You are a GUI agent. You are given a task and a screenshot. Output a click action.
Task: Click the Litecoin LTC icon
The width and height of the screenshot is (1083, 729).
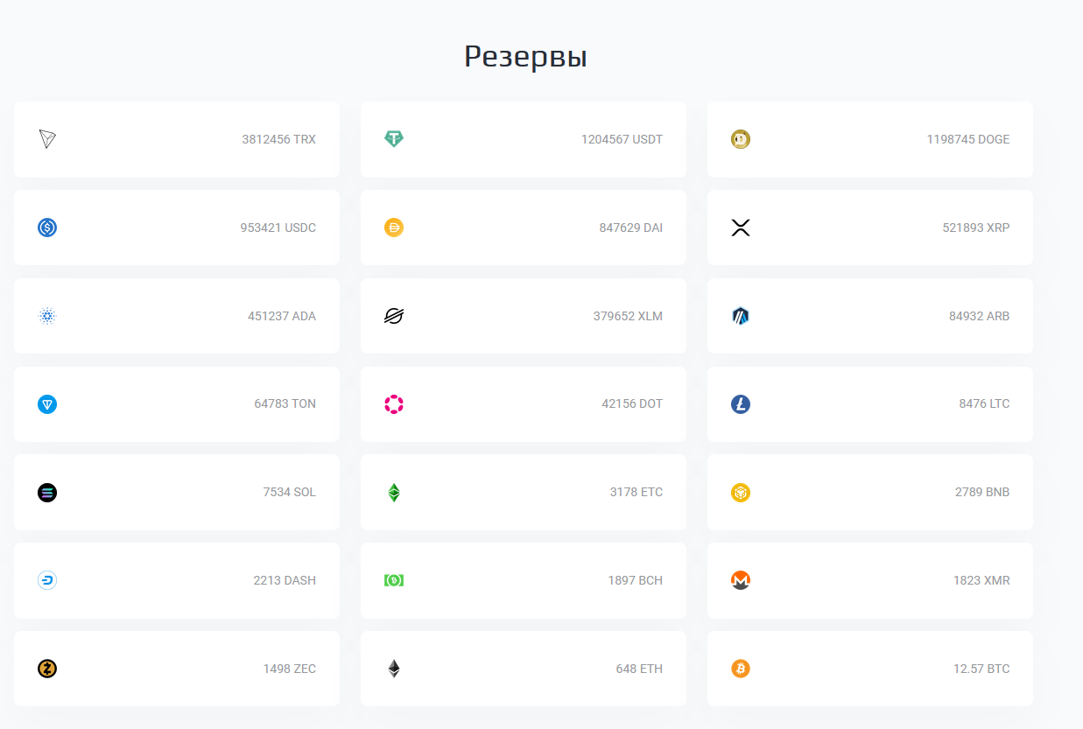[x=741, y=404]
